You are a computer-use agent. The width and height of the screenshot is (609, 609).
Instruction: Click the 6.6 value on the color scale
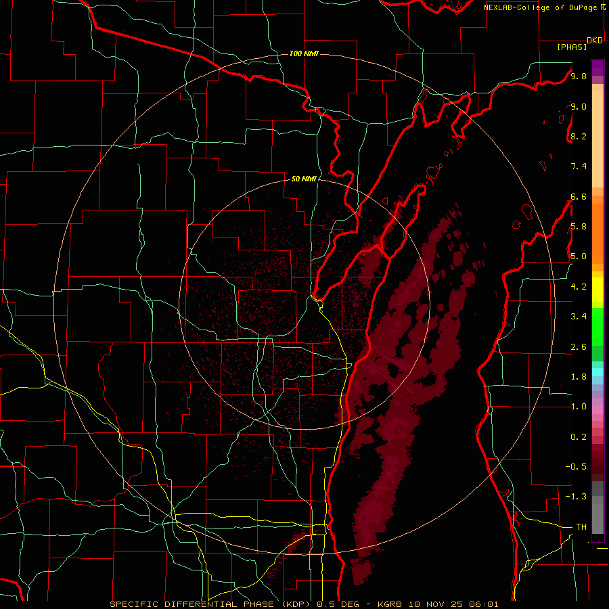(579, 196)
